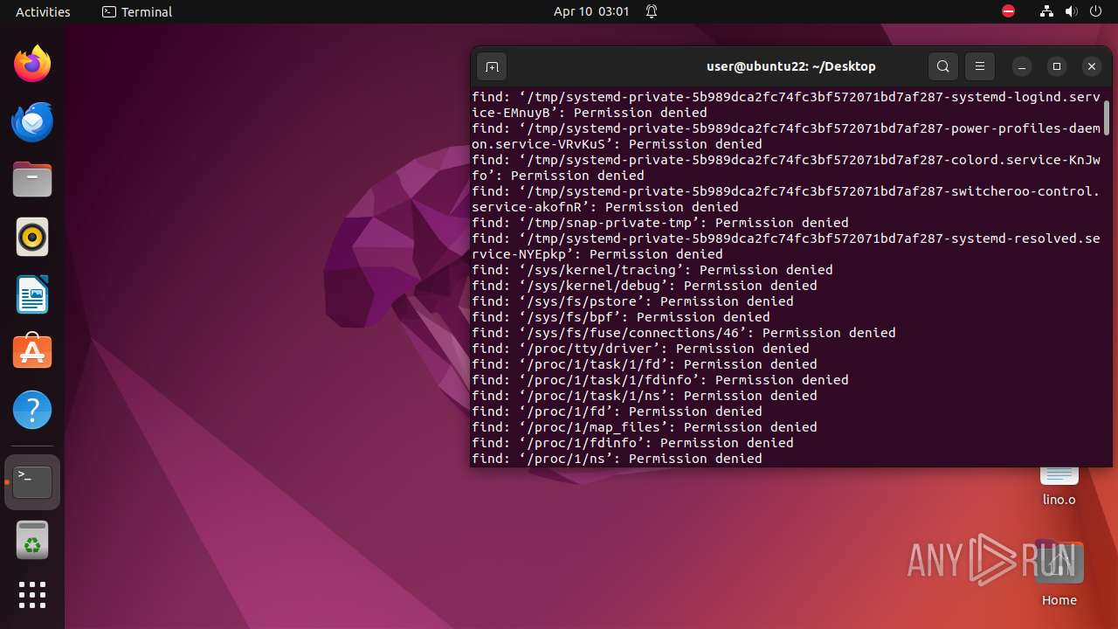The image size is (1118, 629).
Task: Click the '/proc/1/map_files' line
Action: (645, 427)
